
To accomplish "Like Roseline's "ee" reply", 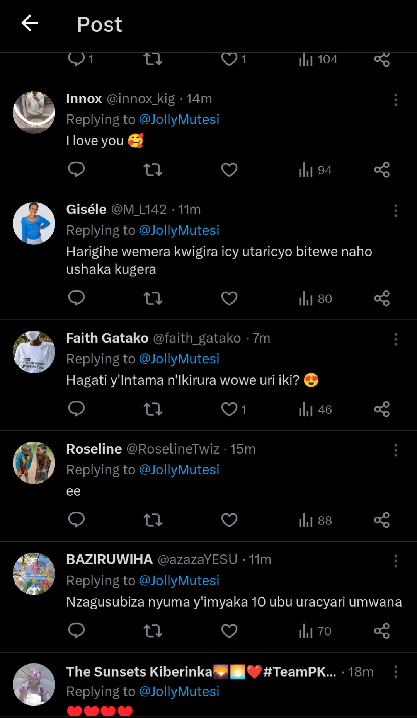I will click(x=229, y=520).
